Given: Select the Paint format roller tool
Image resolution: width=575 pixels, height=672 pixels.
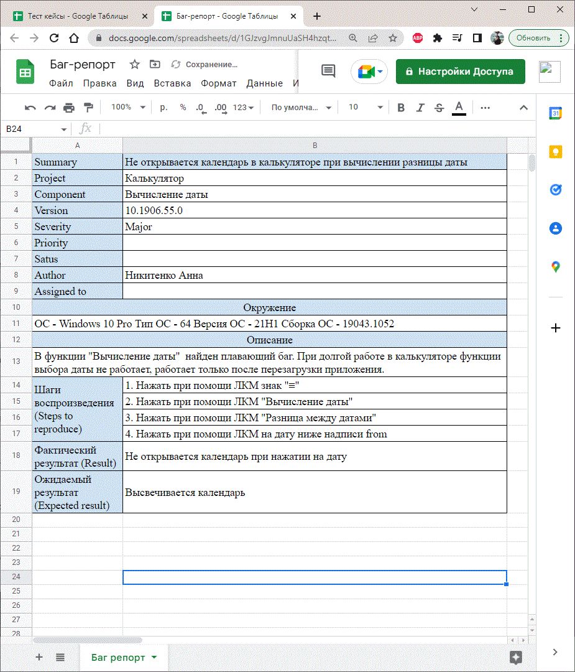Looking at the screenshot, I should [88, 108].
